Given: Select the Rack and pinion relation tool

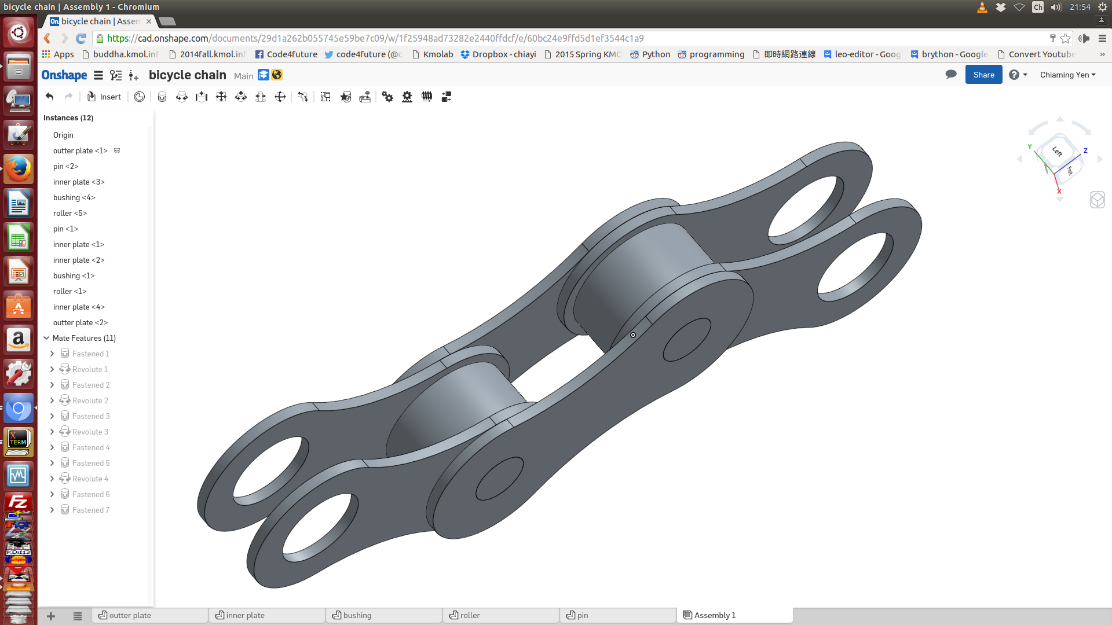Looking at the screenshot, I should click(407, 97).
